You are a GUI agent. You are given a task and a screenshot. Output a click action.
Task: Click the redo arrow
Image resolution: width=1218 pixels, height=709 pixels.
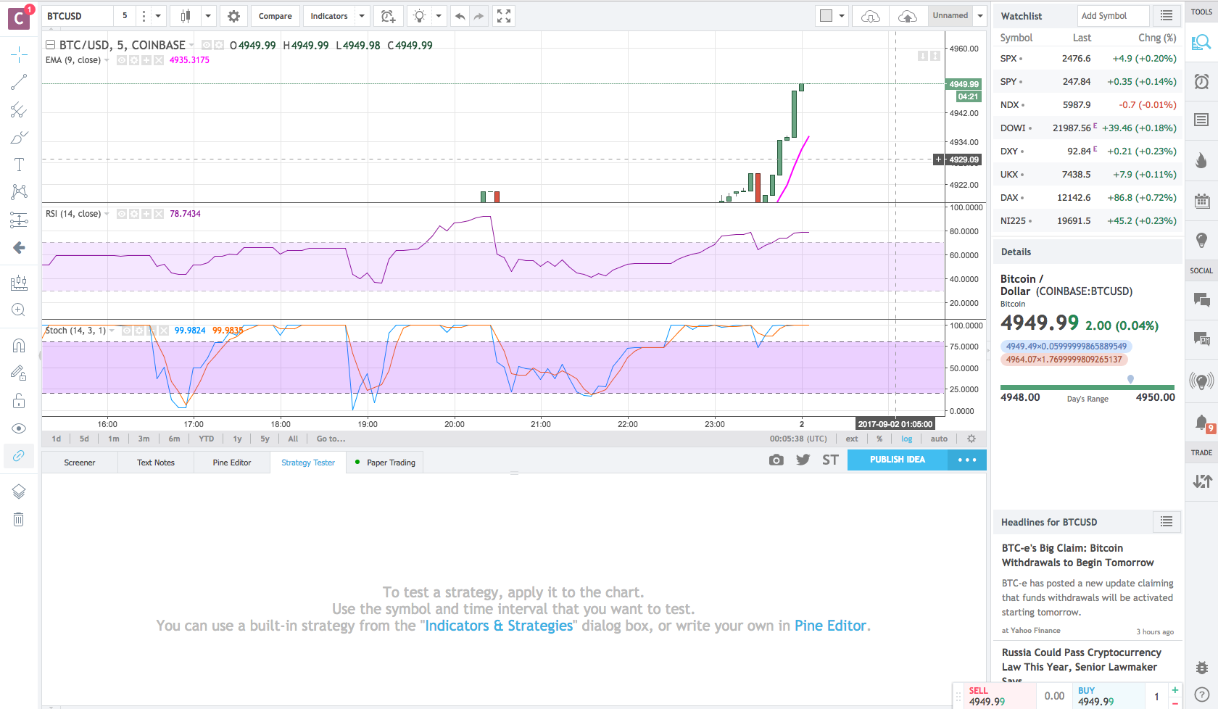coord(478,16)
